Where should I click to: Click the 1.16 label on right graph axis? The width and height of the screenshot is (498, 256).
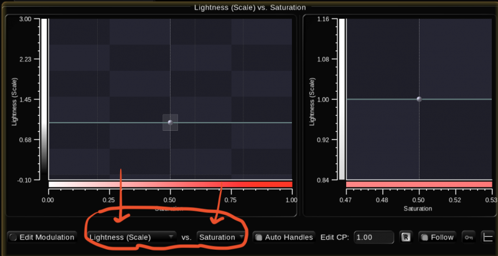coord(322,19)
